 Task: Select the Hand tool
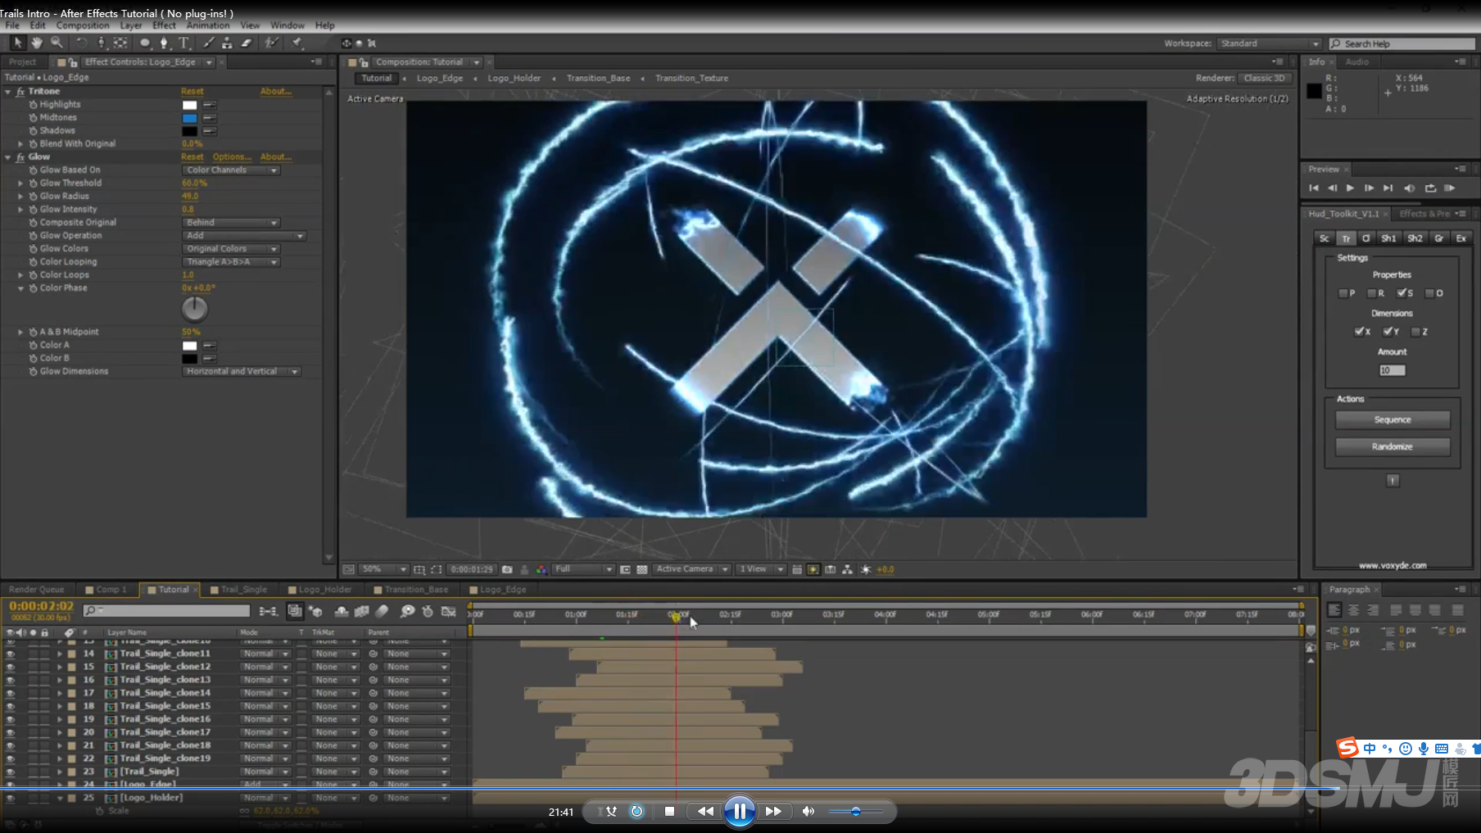pyautogui.click(x=37, y=43)
